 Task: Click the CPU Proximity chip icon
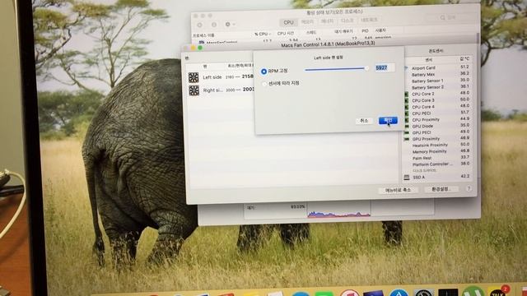pos(406,120)
